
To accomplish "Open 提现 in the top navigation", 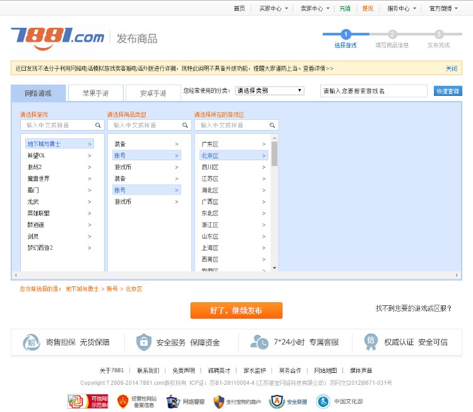I will (368, 8).
